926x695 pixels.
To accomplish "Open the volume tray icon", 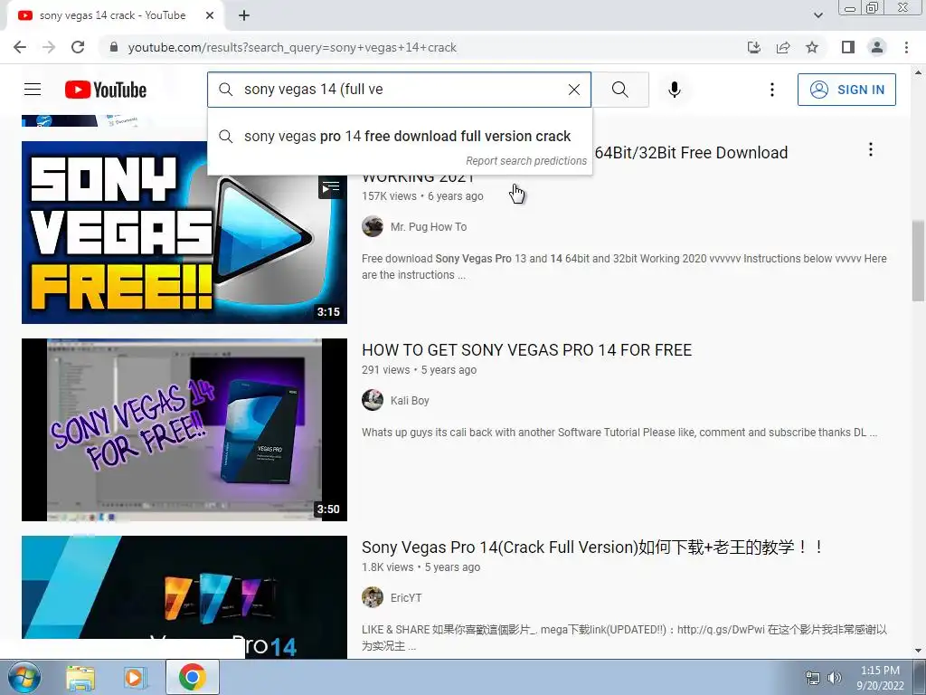I will pos(834,678).
